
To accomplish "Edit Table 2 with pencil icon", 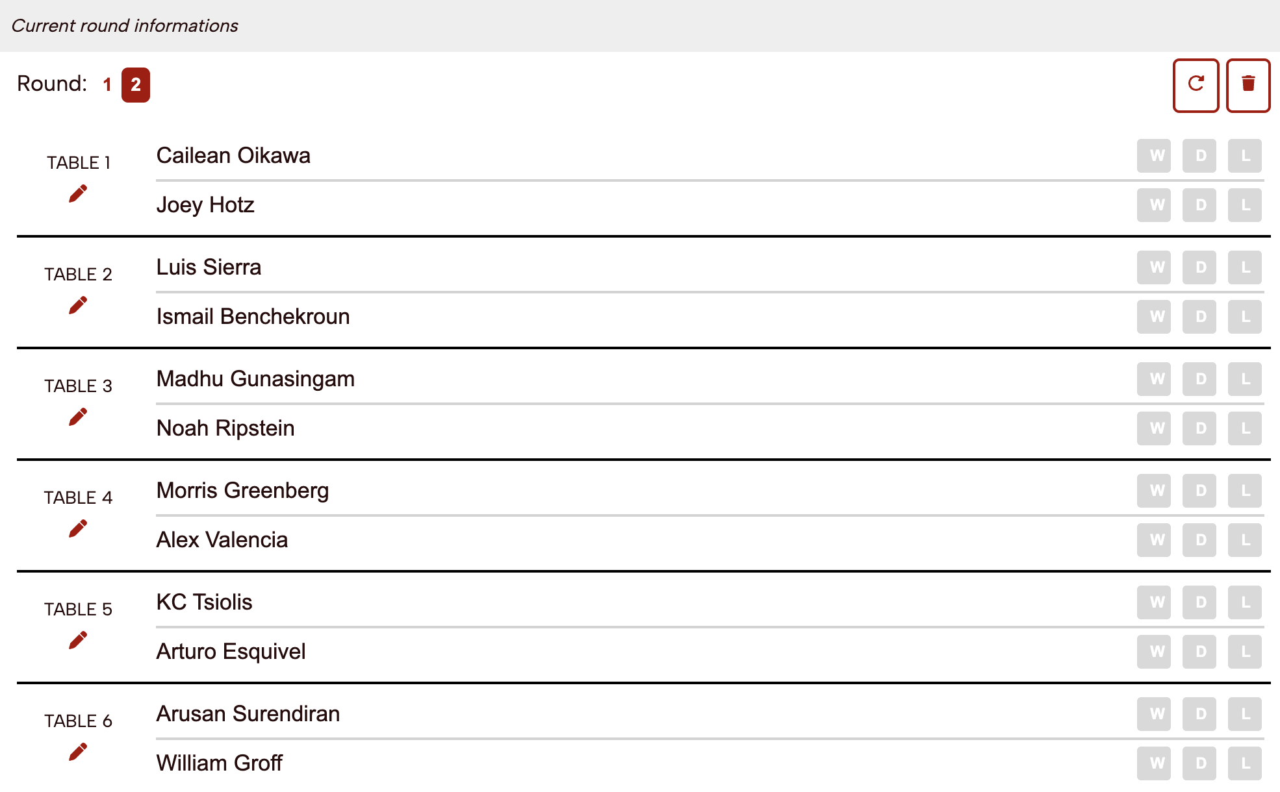I will [x=78, y=305].
